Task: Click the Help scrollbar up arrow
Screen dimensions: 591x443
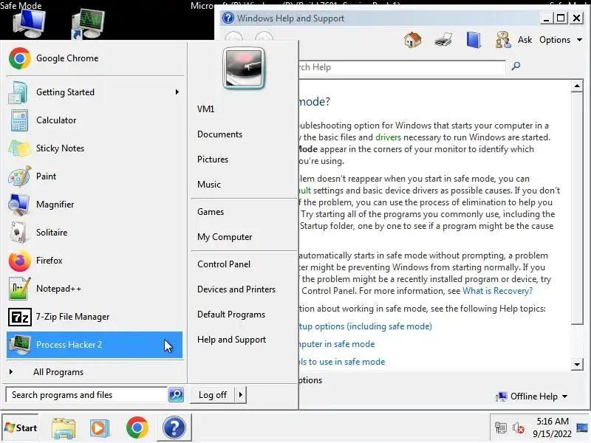Action: point(577,86)
